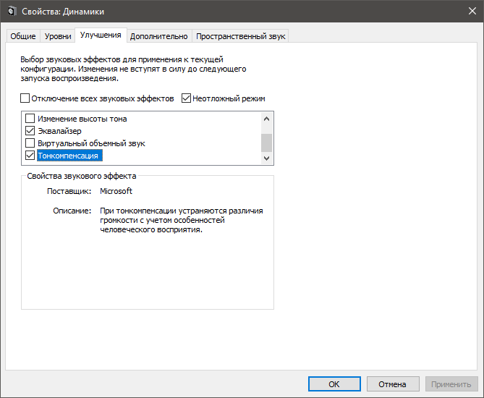The image size is (484, 398).
Task: Switch to the Общие tab
Action: click(22, 36)
